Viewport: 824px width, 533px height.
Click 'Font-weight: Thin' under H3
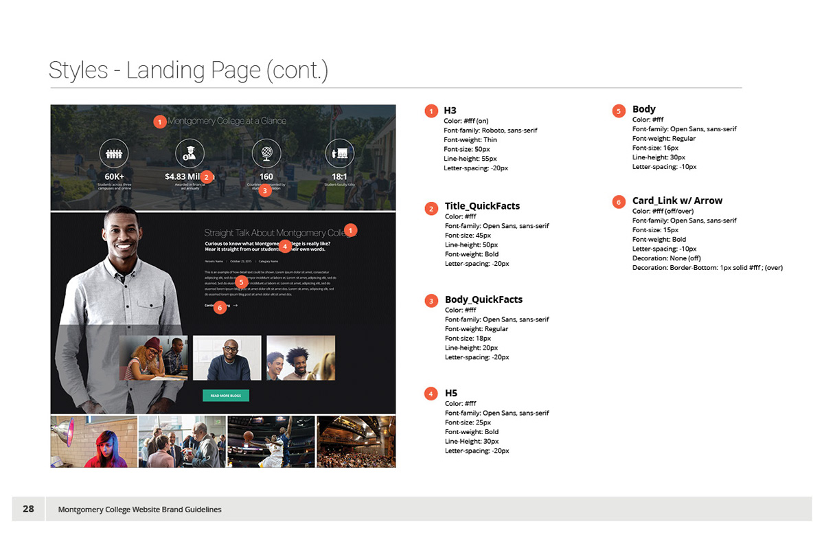470,140
